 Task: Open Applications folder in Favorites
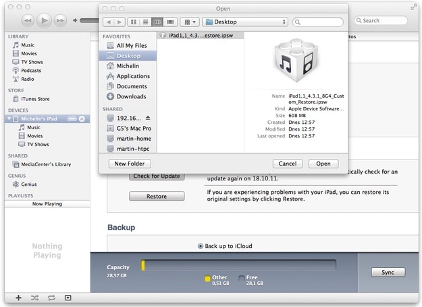[128, 76]
